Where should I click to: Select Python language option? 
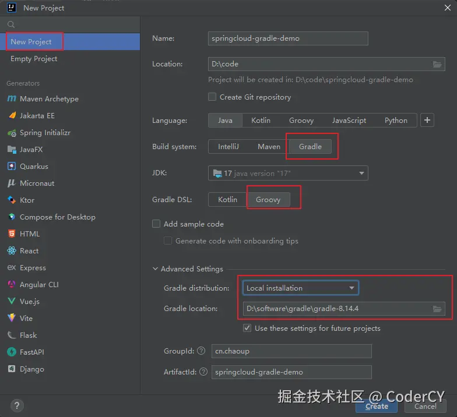(x=396, y=120)
